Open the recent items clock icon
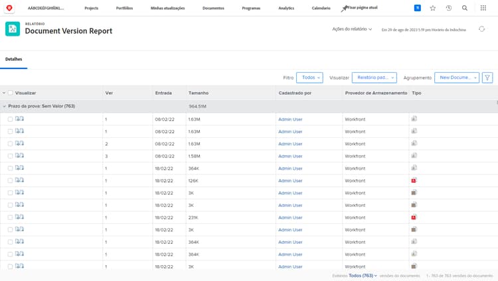 (x=449, y=8)
